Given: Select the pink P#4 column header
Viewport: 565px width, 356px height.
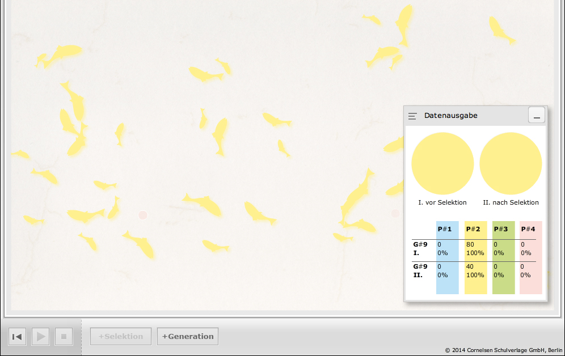Looking at the screenshot, I should (528, 229).
